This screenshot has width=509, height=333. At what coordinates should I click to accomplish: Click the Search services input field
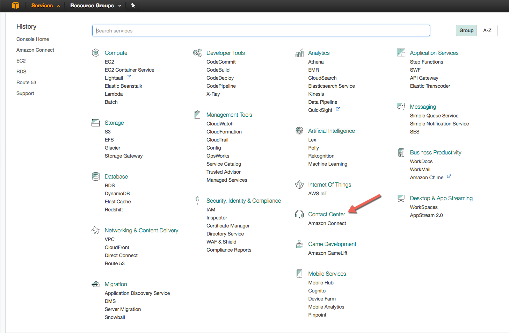pyautogui.click(x=261, y=30)
